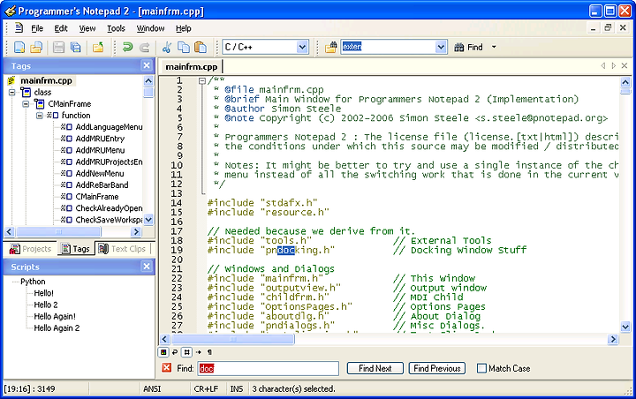Viewport: 636px width, 399px height.
Task: Click the Find Next button
Action: 375,368
